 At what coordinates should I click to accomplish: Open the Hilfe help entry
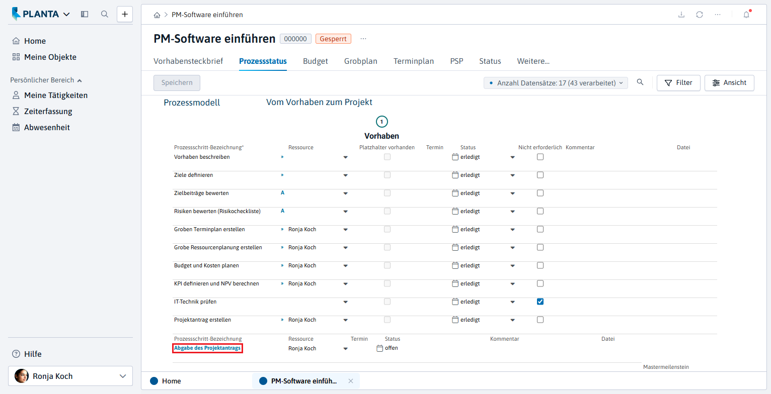coord(27,354)
